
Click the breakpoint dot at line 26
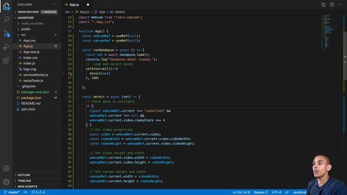click(63, 74)
